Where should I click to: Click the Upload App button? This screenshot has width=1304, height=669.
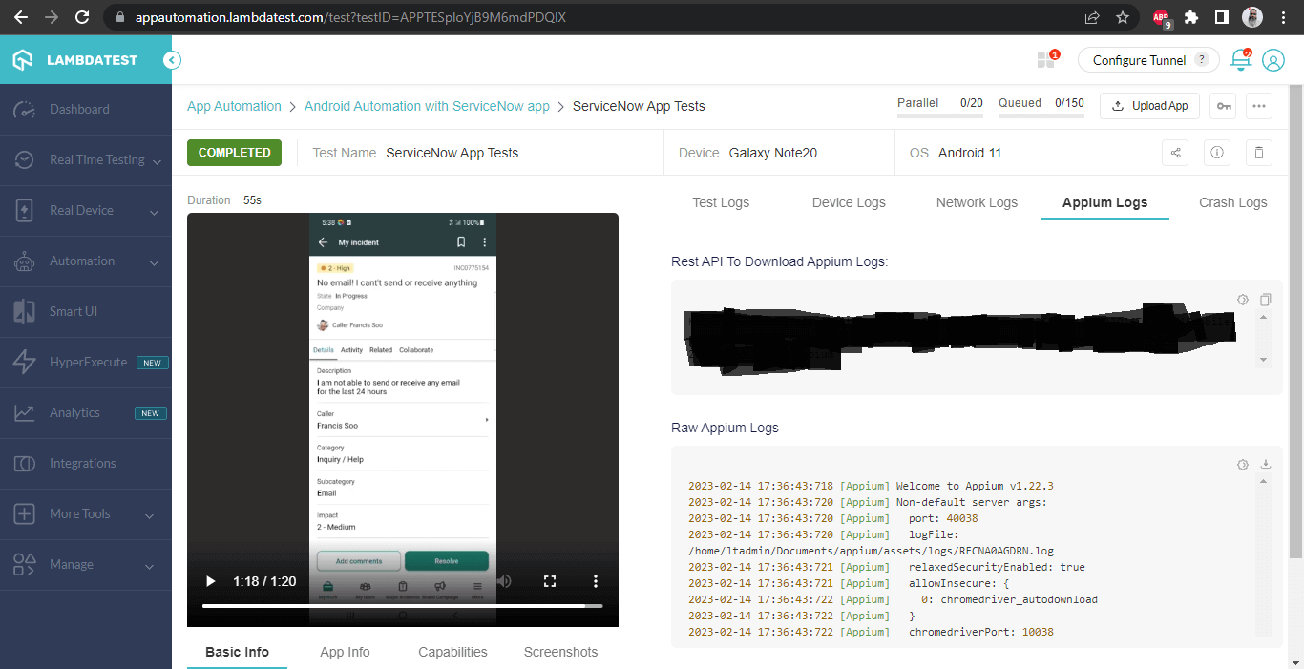pos(1149,106)
